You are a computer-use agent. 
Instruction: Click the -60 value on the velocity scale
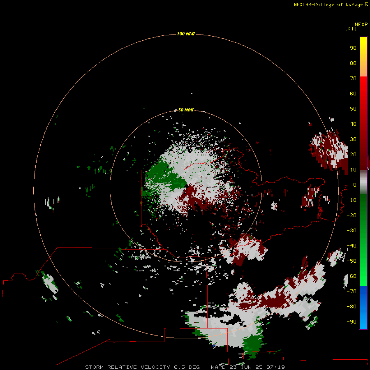[x=351, y=276]
